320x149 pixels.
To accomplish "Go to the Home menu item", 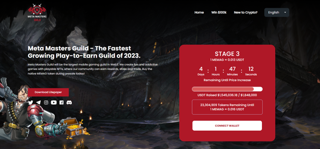I will [x=199, y=12].
